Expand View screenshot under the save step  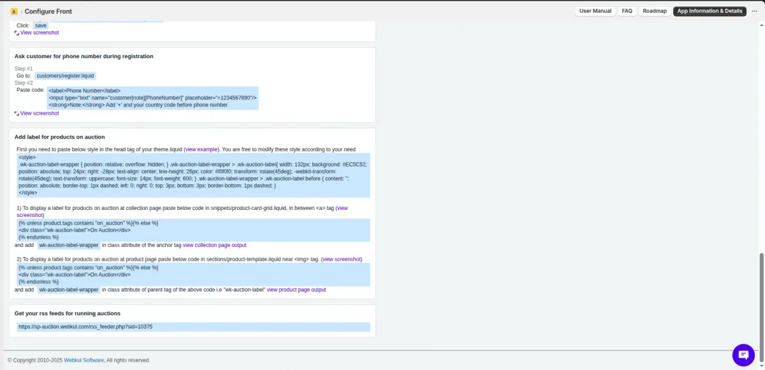pos(40,33)
